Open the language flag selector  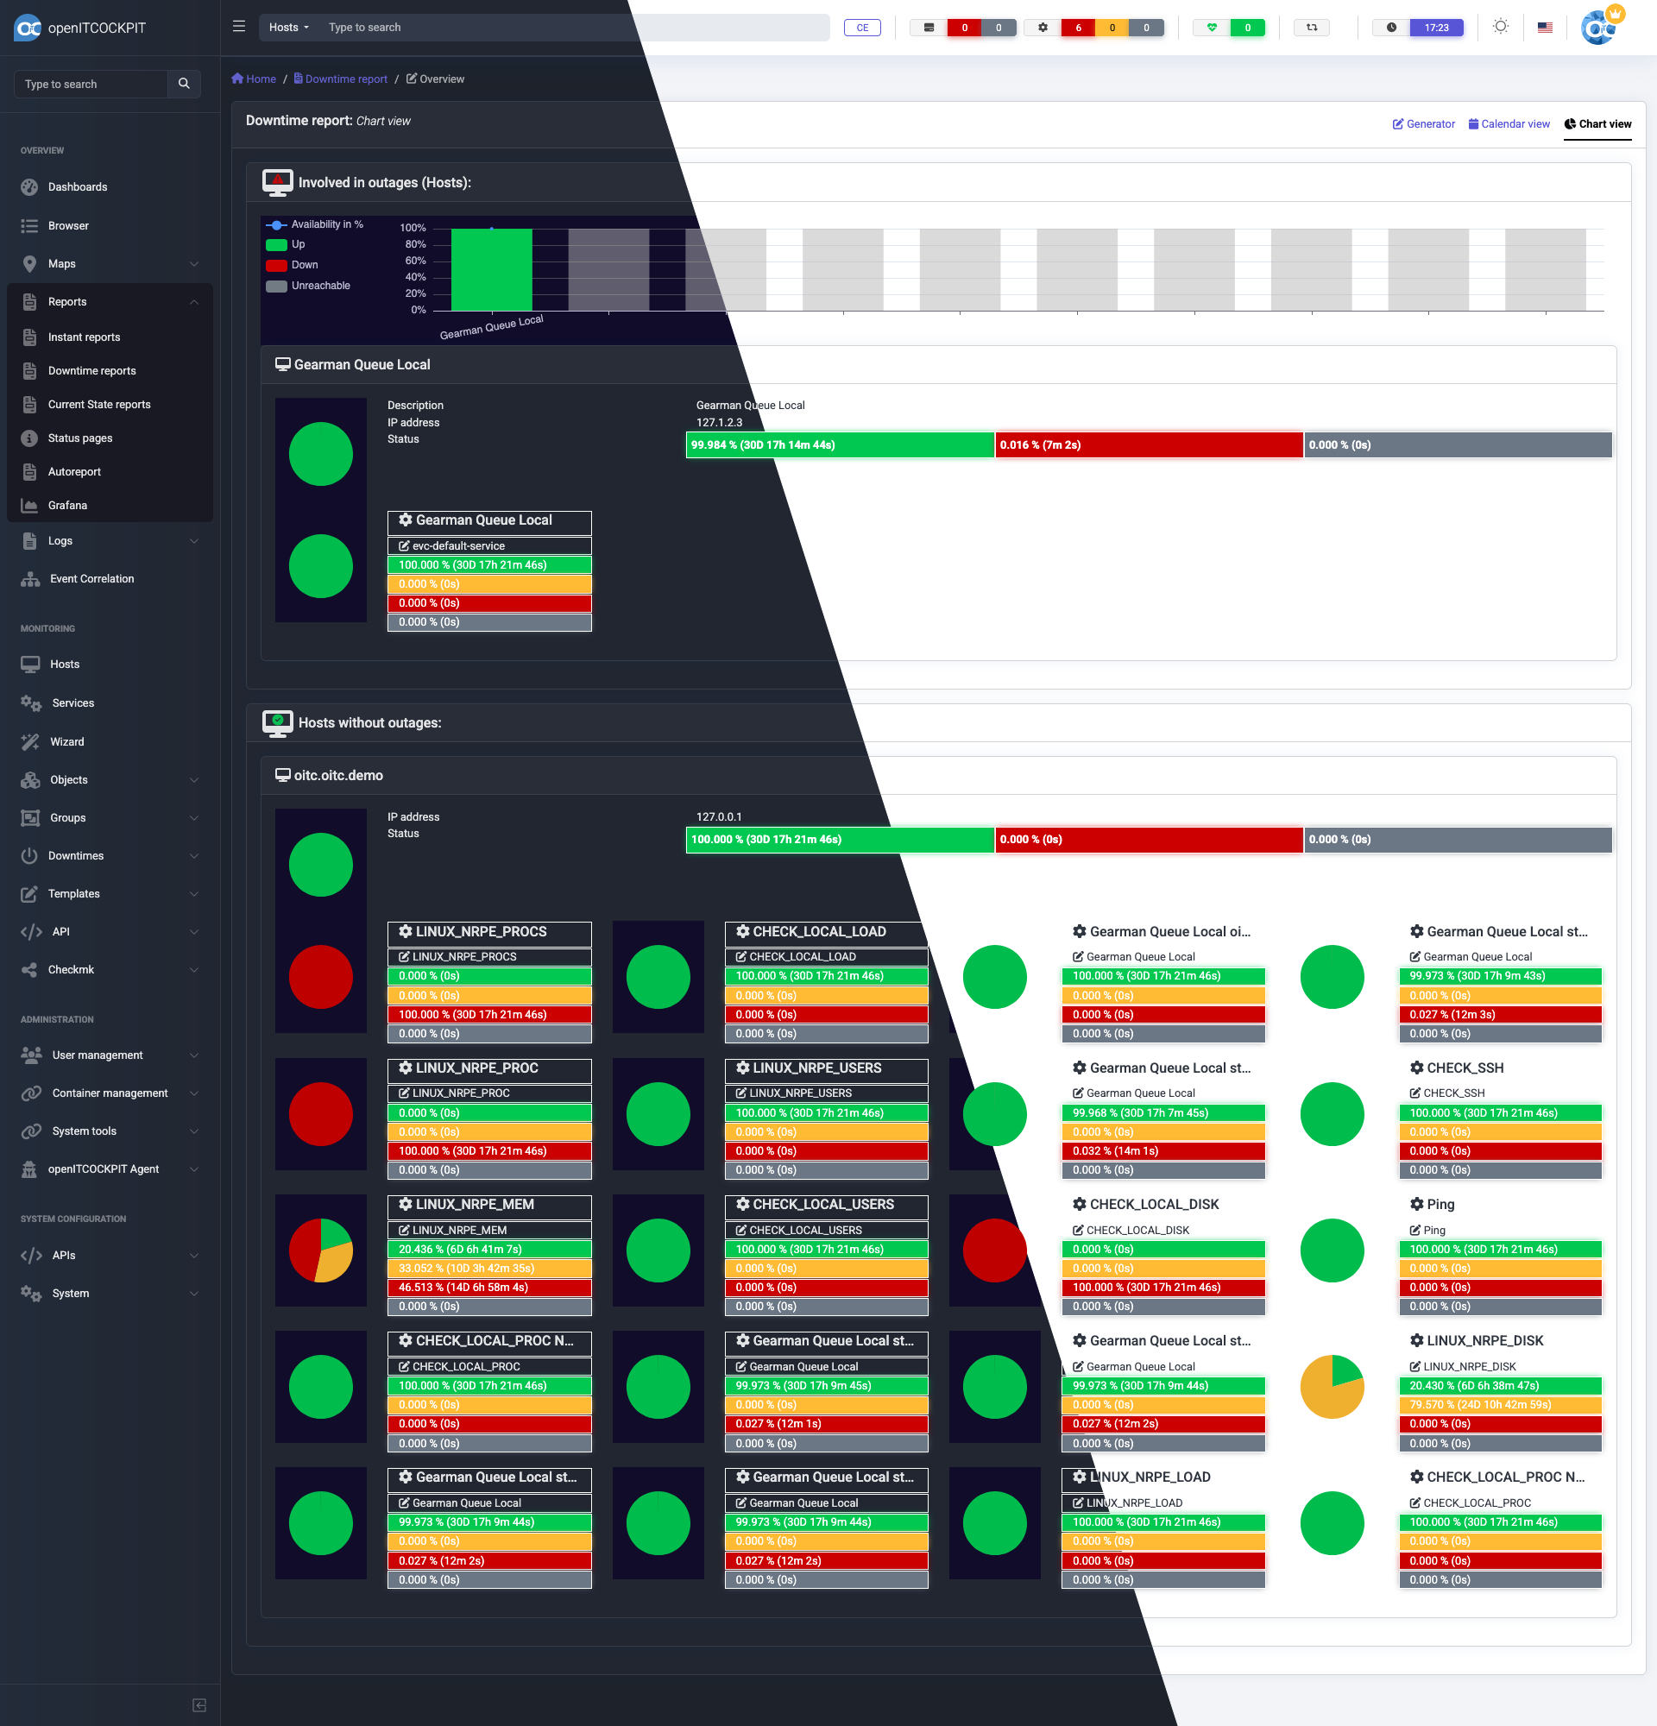pos(1544,28)
